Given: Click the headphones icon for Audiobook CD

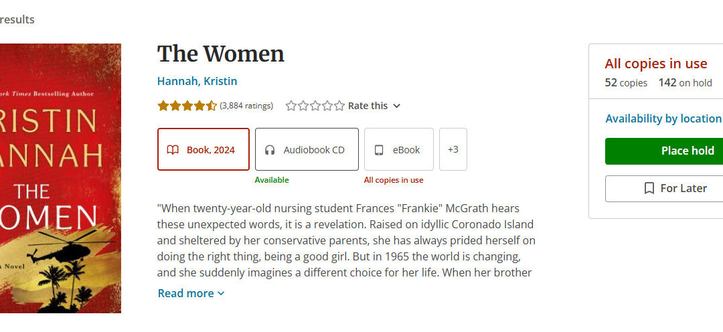Looking at the screenshot, I should [x=270, y=150].
